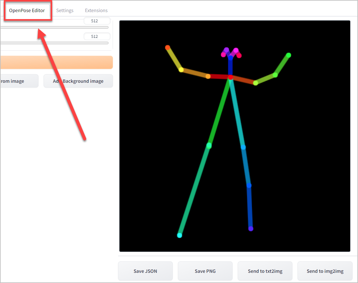Click the Add Background image button
Image resolution: width=358 pixels, height=283 pixels.
click(78, 81)
